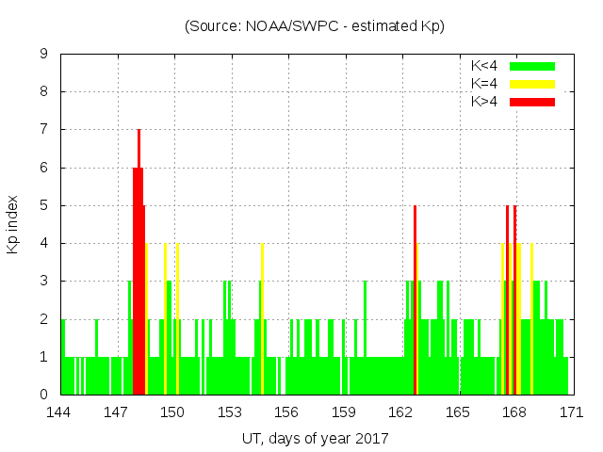Click the green K<4 legend swatch

pyautogui.click(x=532, y=66)
